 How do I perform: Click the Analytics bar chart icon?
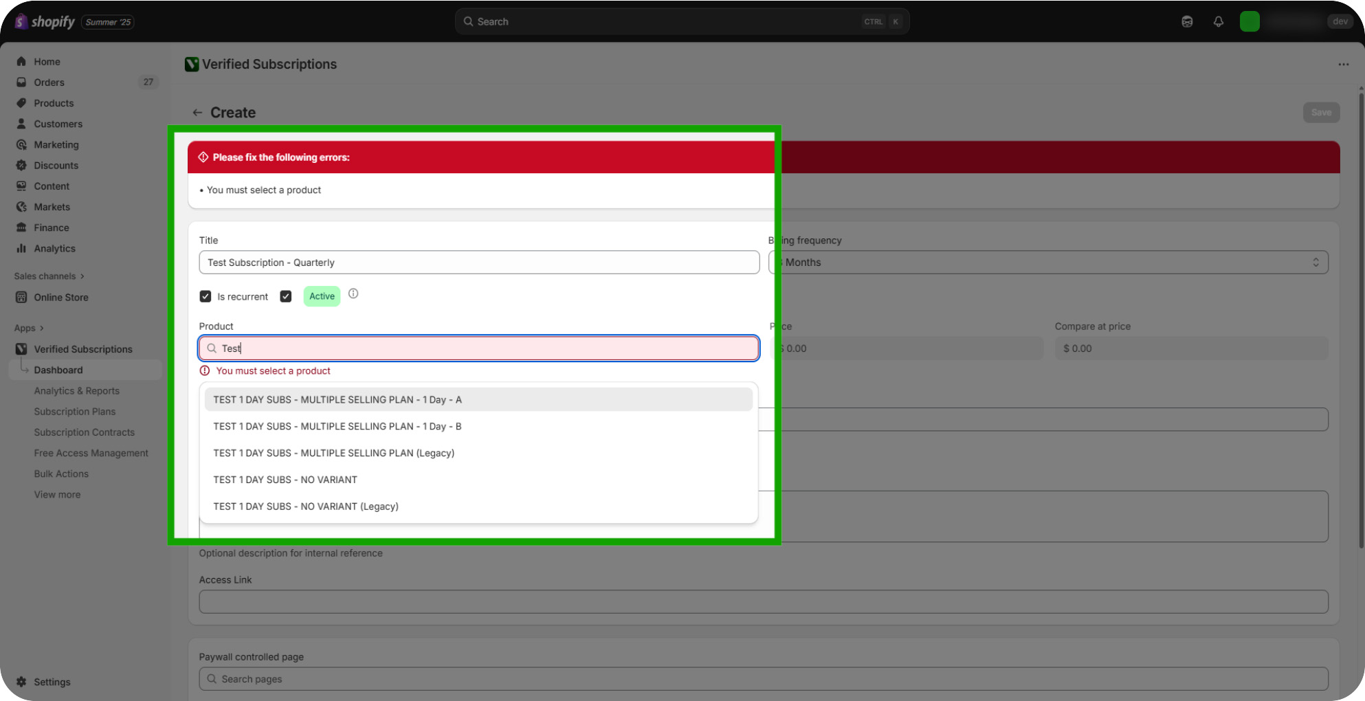(x=21, y=248)
